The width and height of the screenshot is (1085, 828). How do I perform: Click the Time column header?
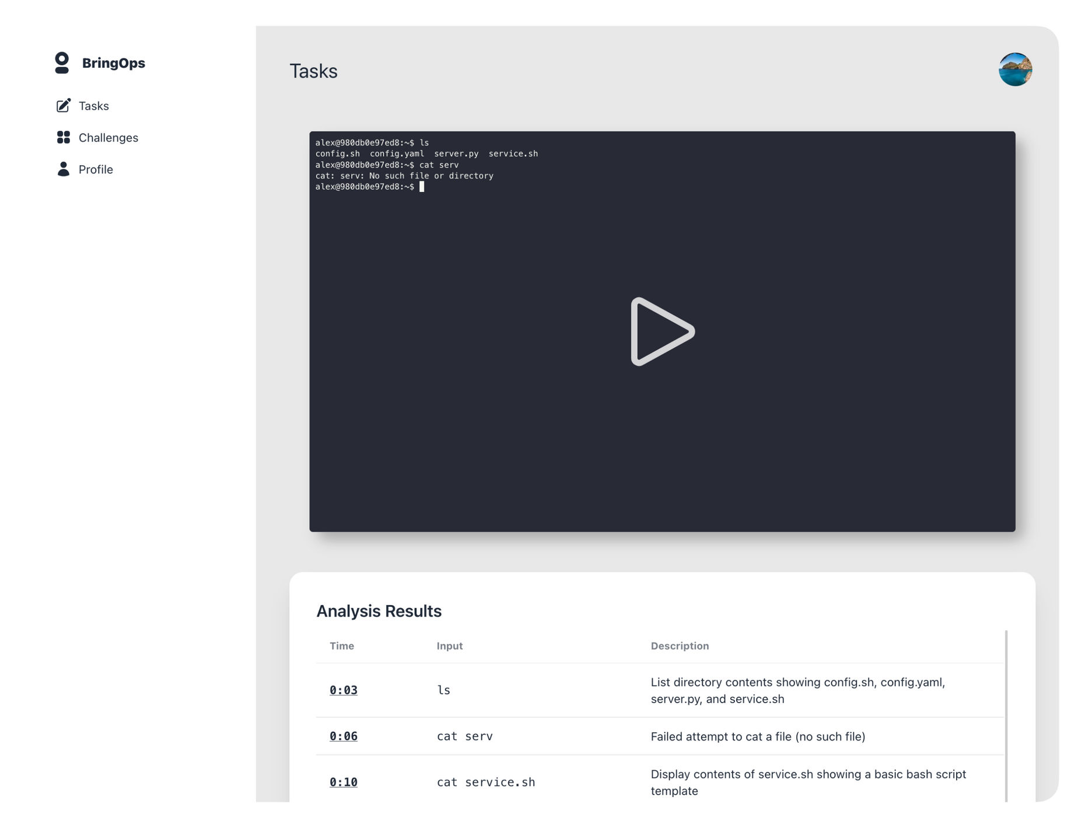342,646
